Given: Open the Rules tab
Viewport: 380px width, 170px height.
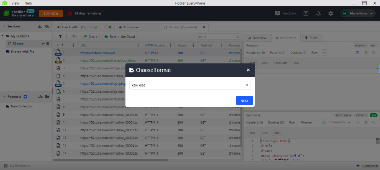Looking at the screenshot, I should click(x=311, y=38).
